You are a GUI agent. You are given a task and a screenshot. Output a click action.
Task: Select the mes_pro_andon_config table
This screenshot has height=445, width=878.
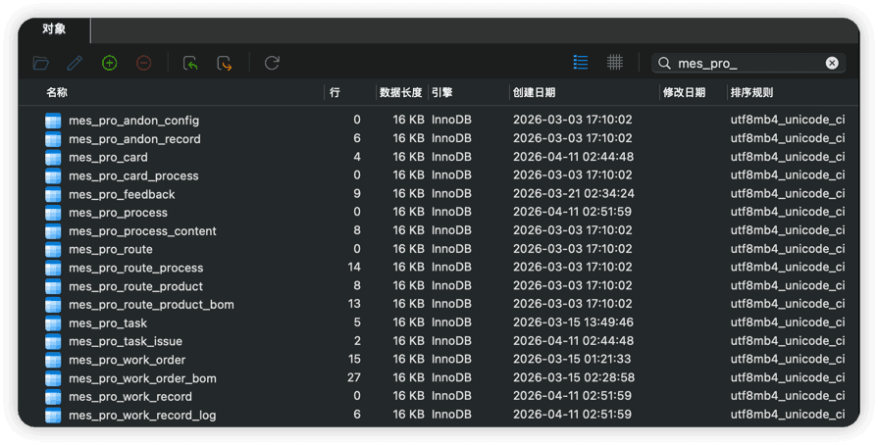133,121
